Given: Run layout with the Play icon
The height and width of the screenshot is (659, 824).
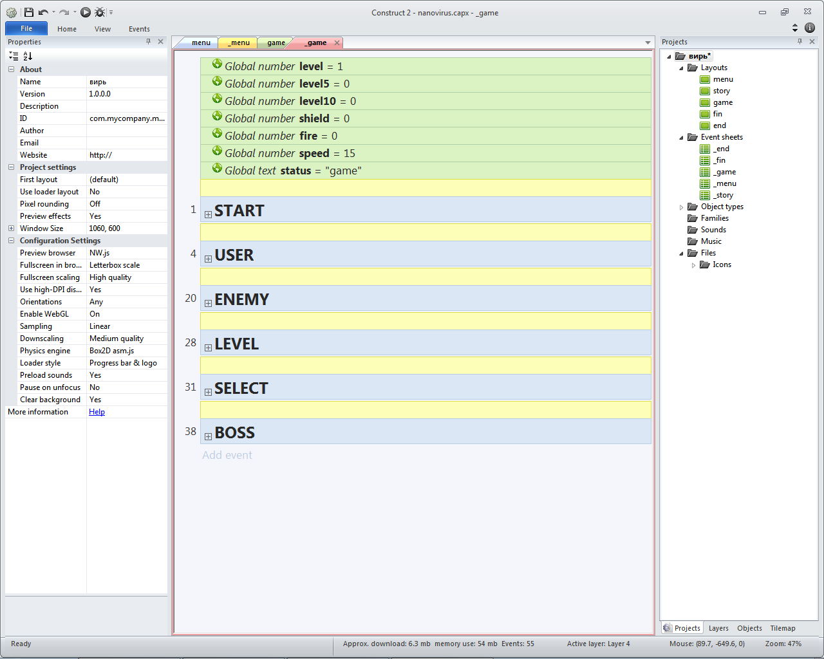Looking at the screenshot, I should [x=86, y=12].
